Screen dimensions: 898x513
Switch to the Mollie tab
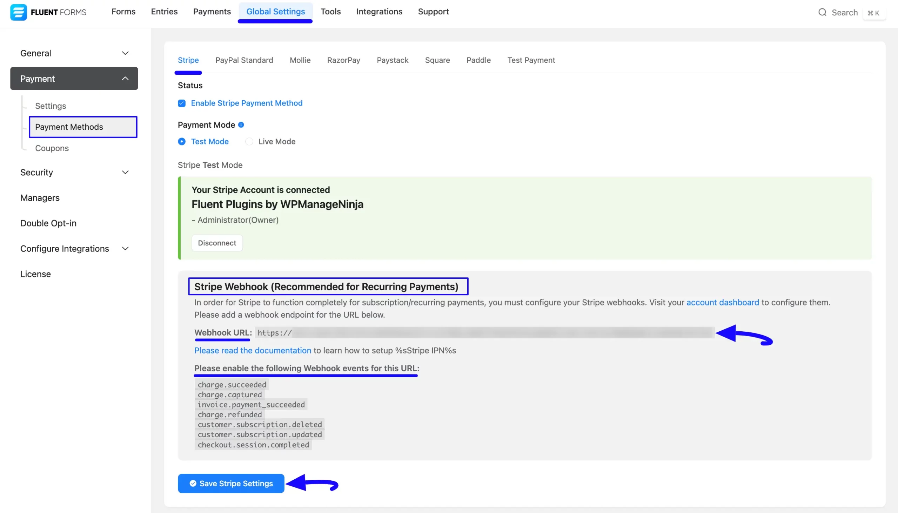300,60
